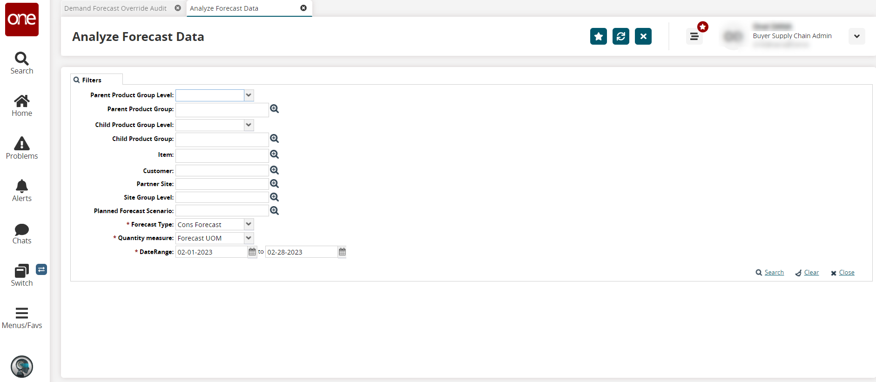Select the Filters tab header
876x382 pixels.
96,80
